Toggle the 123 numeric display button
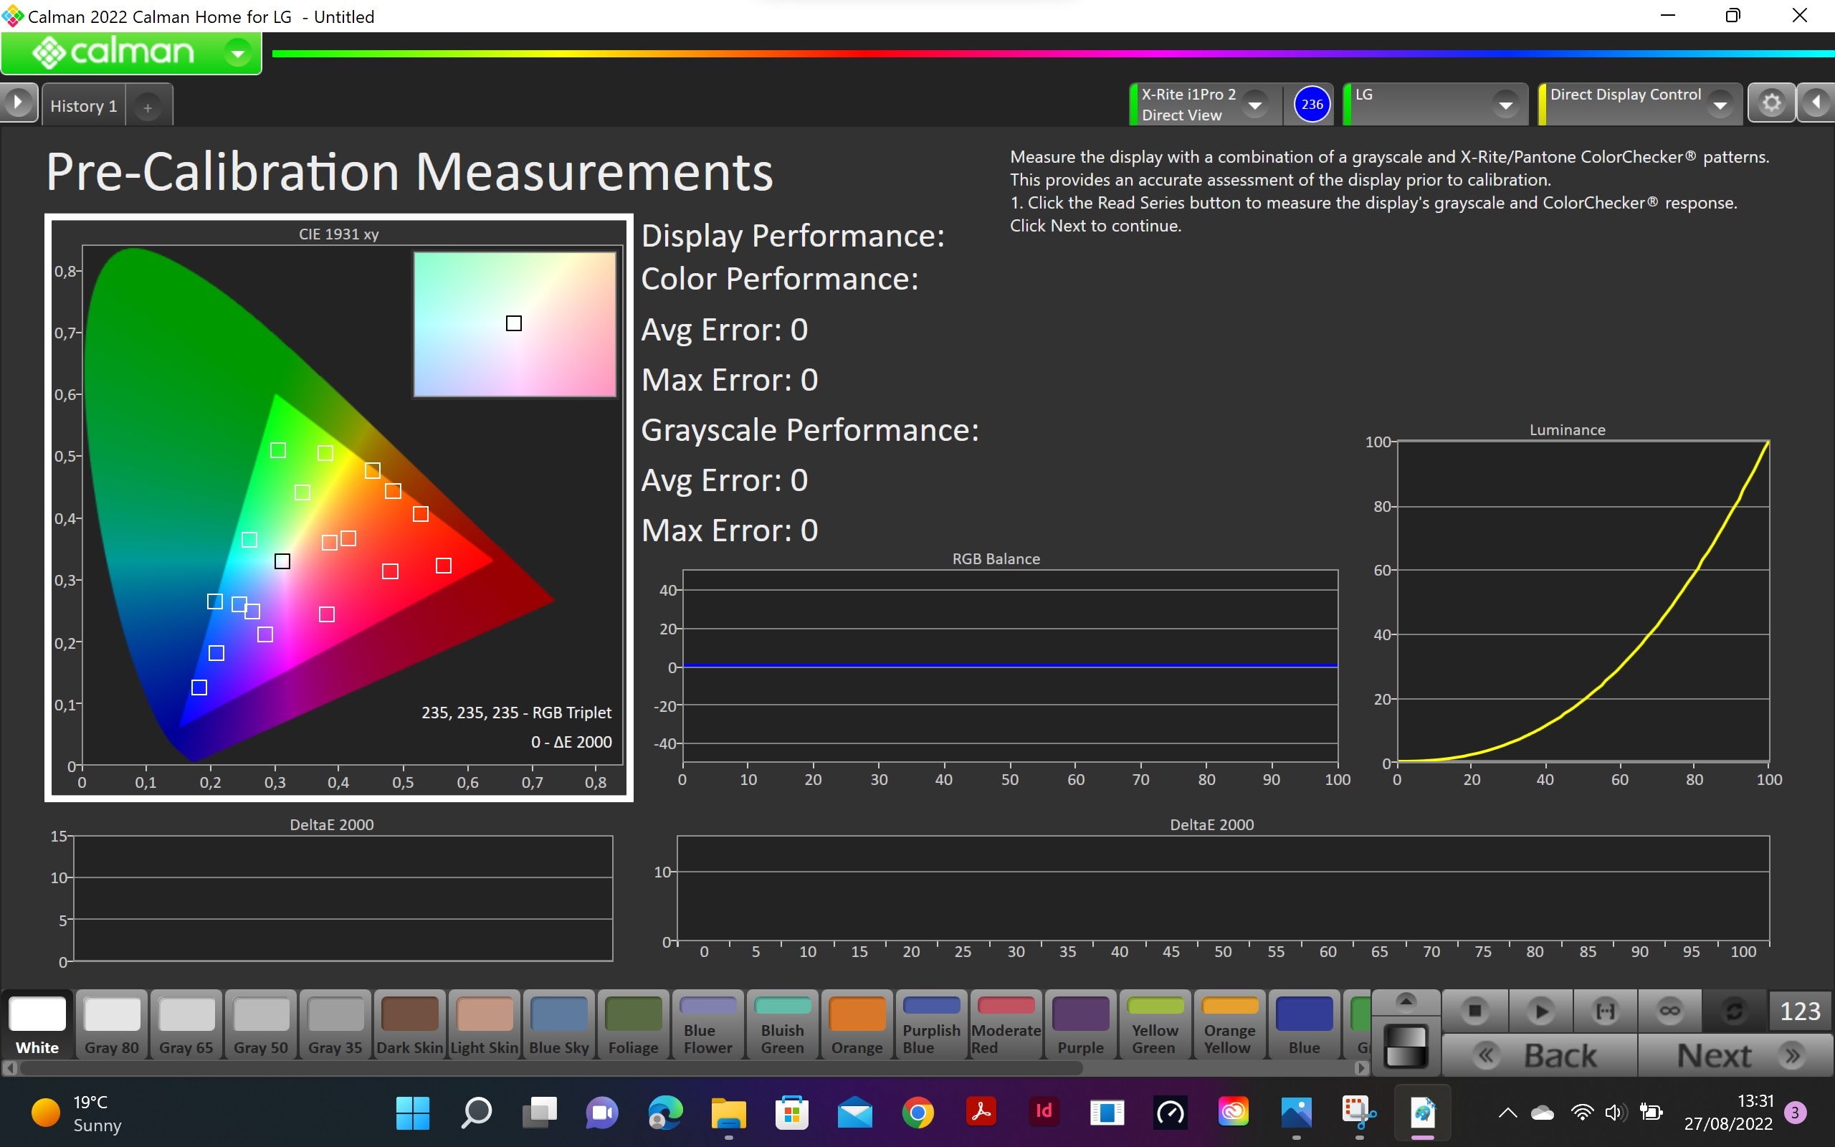This screenshot has height=1147, width=1835. point(1799,1011)
